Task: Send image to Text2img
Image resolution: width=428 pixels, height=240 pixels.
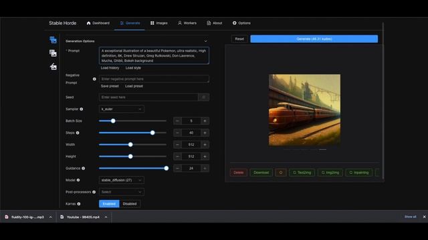Action: pos(302,173)
